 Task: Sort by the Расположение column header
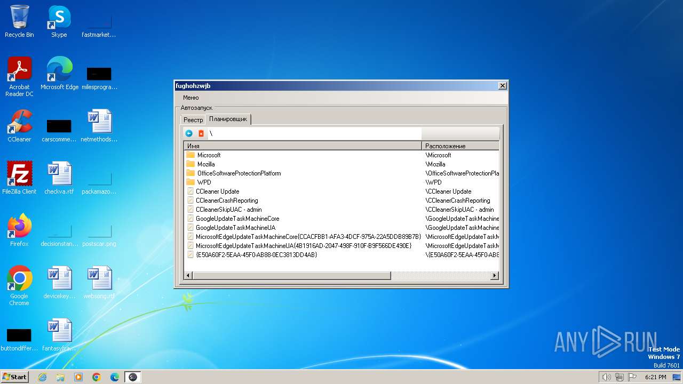point(460,146)
